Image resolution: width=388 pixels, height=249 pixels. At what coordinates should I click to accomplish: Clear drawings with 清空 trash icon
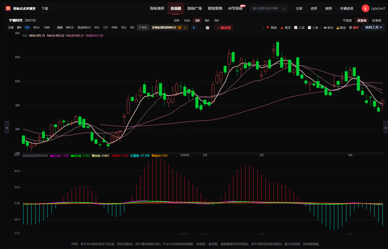click(354, 28)
